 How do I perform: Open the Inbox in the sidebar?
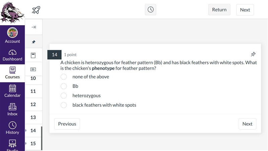[12, 110]
